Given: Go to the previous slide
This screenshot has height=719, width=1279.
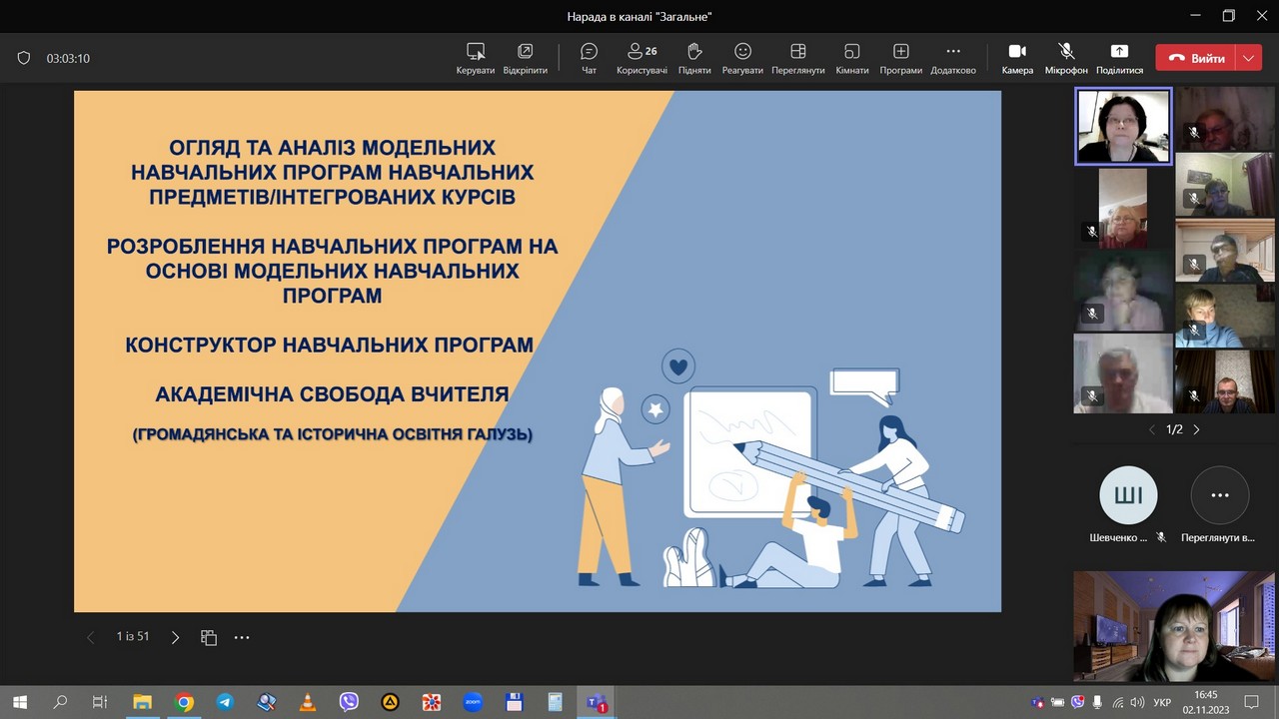Looking at the screenshot, I should click(90, 637).
